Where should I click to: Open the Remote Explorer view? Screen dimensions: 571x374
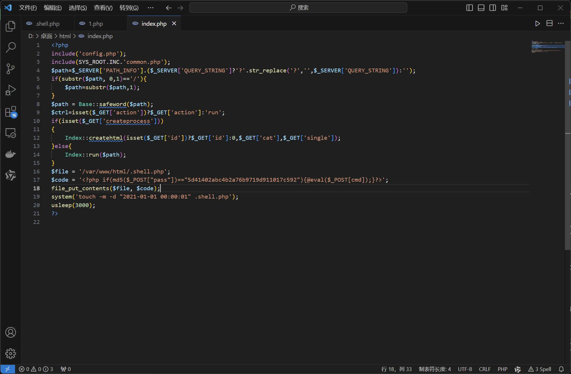11,133
